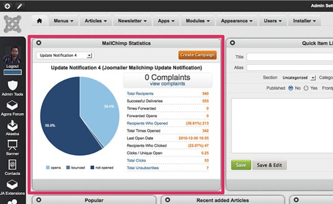The width and height of the screenshot is (333, 204).
Task: Open the Contacts sidebar icon
Action: (x=12, y=165)
